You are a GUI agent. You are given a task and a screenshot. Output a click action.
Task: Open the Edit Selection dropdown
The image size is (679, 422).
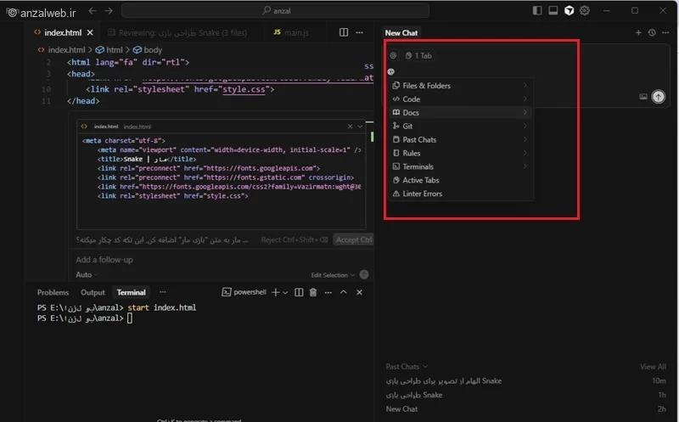click(x=333, y=275)
